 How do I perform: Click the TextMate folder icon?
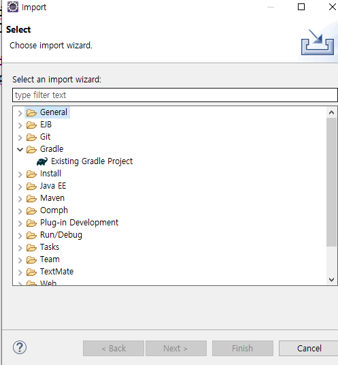pos(31,272)
